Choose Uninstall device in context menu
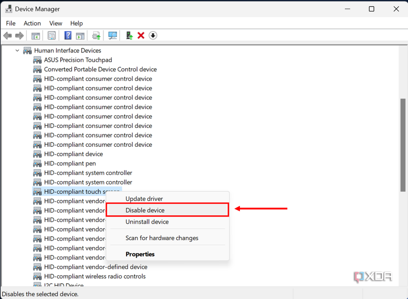Viewport: 408px width, 299px height. 168,222
